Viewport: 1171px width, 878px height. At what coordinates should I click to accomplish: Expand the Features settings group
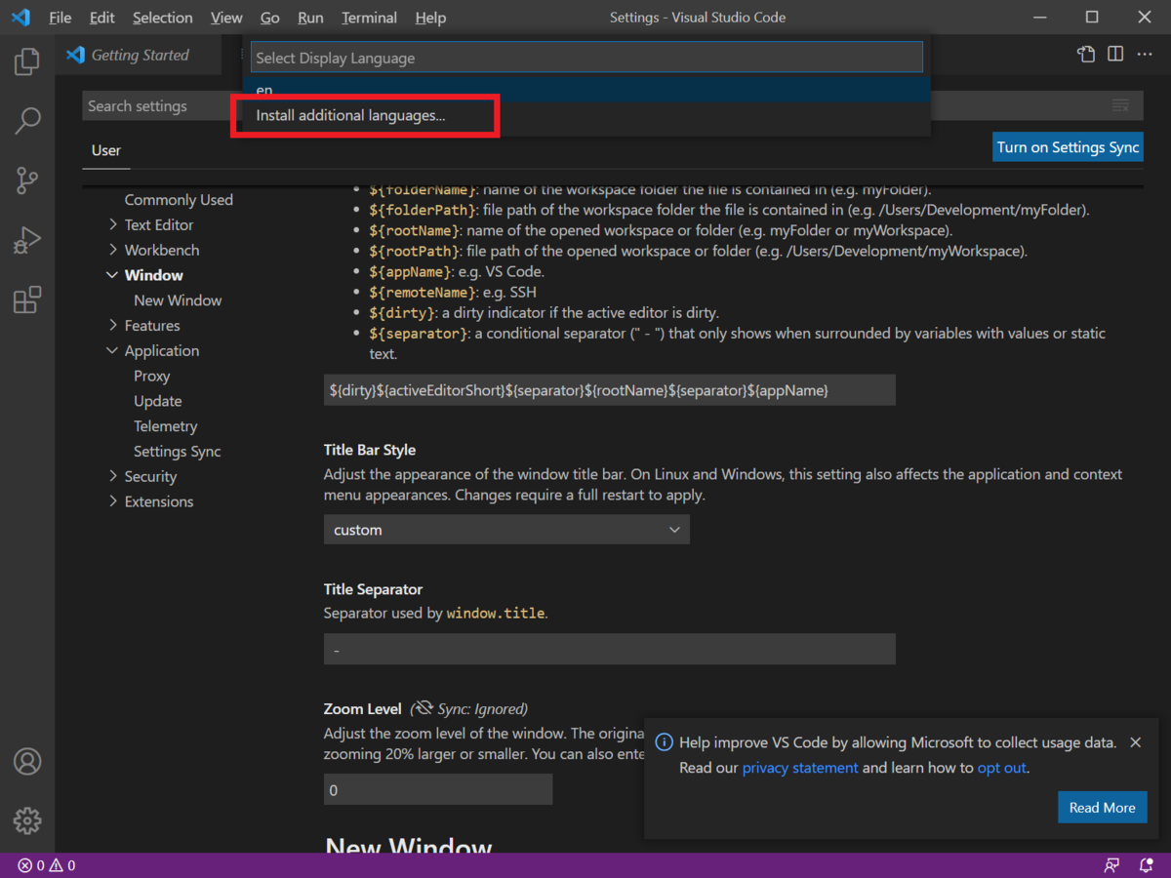click(113, 326)
